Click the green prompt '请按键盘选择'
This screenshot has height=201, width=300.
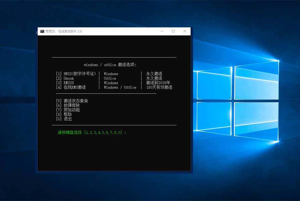pyautogui.click(x=70, y=132)
